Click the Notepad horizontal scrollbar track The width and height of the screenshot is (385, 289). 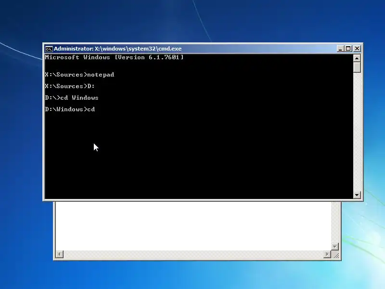[x=193, y=254]
